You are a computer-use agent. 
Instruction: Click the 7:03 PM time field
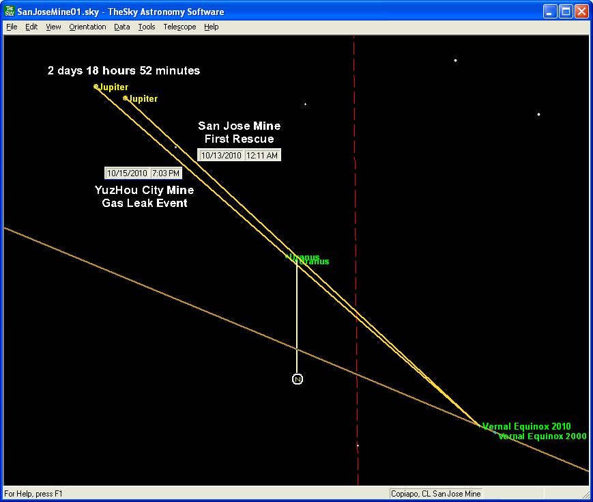pyautogui.click(x=166, y=173)
